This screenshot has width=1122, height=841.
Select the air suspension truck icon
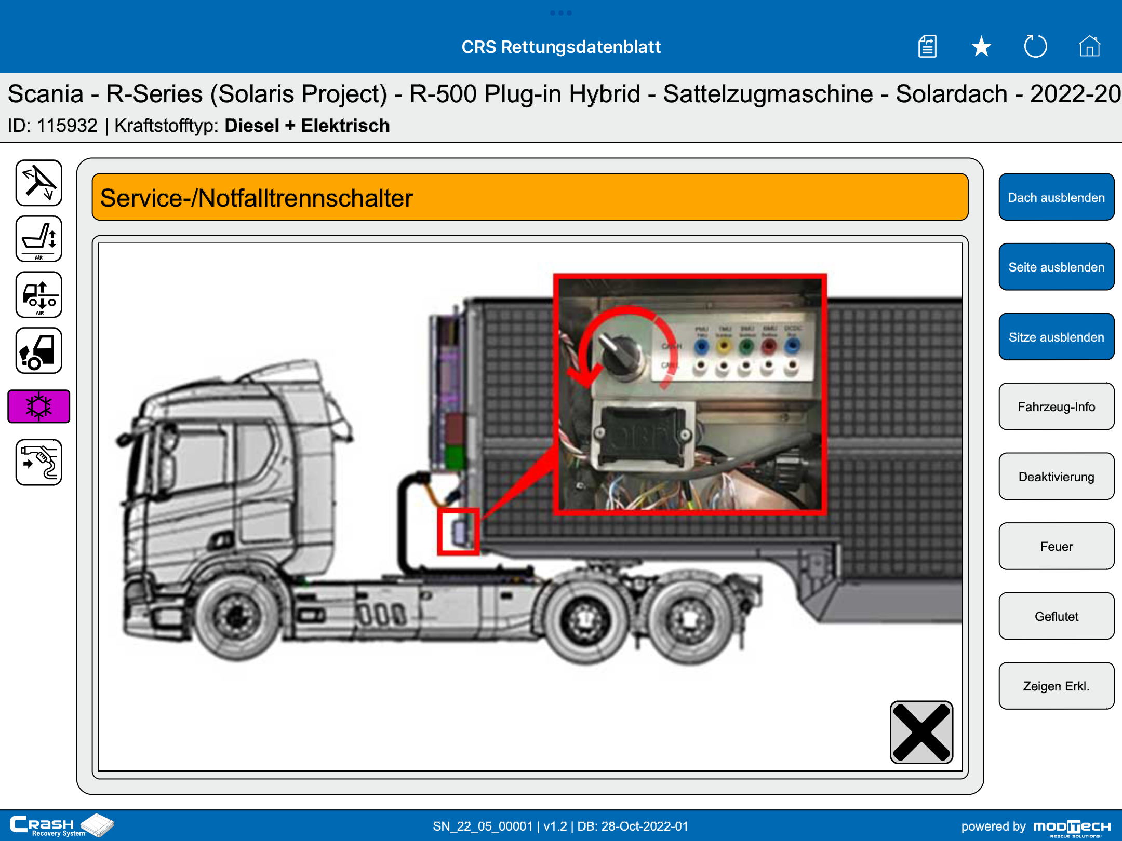[39, 294]
